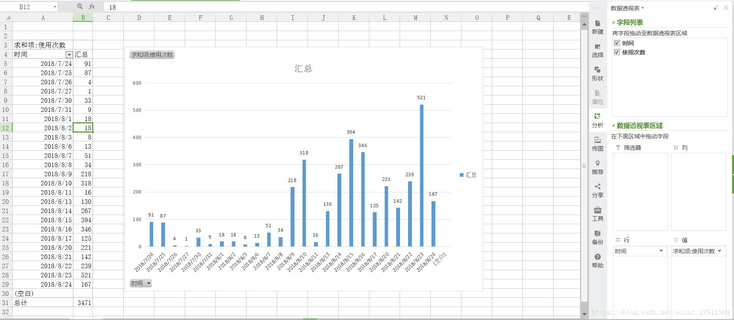Image resolution: width=734 pixels, height=320 pixels.
Task: Select the cell with 2018/8/15 date
Action: click(43, 220)
